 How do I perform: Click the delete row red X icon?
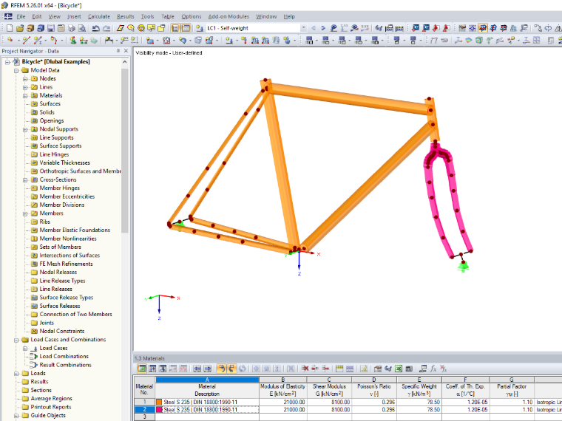pyautogui.click(x=305, y=369)
